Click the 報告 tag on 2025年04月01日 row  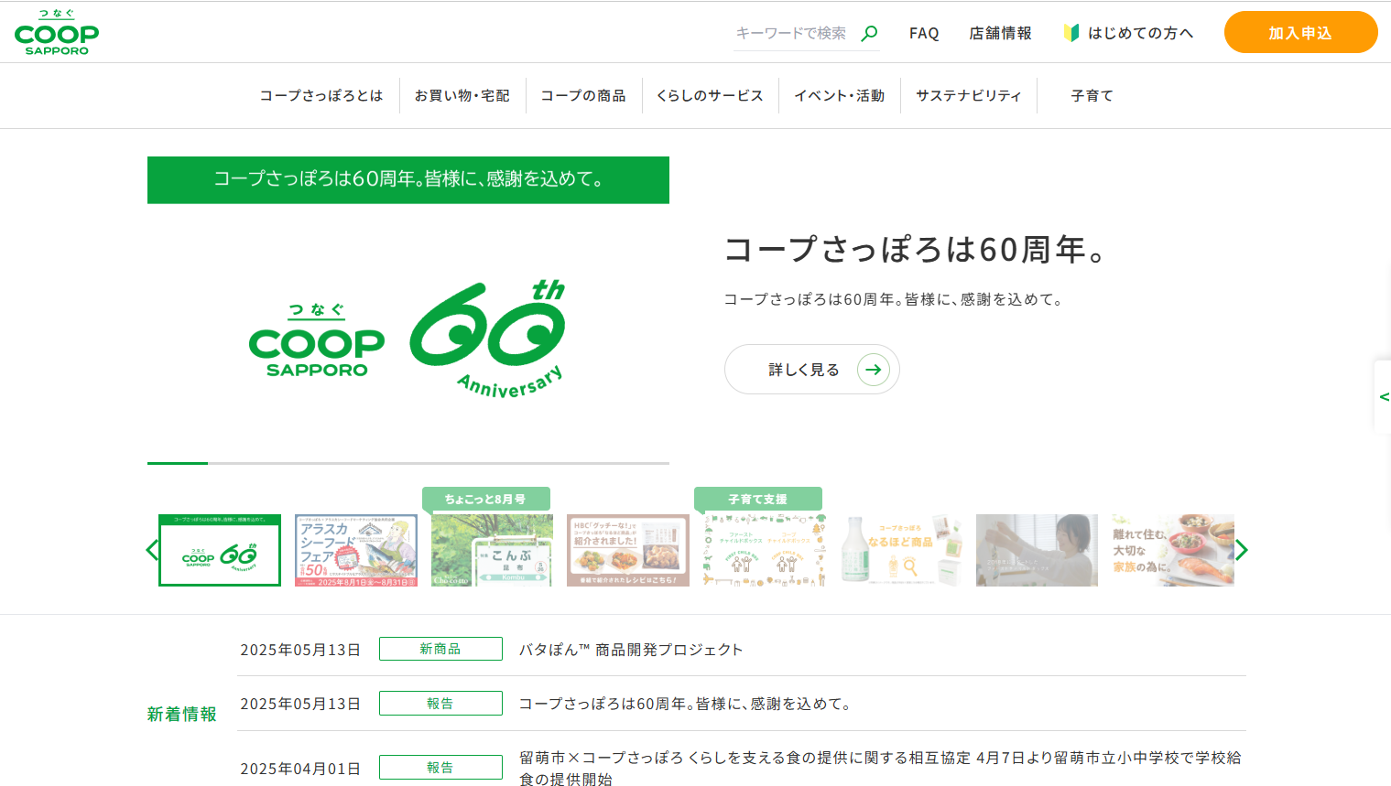440,768
